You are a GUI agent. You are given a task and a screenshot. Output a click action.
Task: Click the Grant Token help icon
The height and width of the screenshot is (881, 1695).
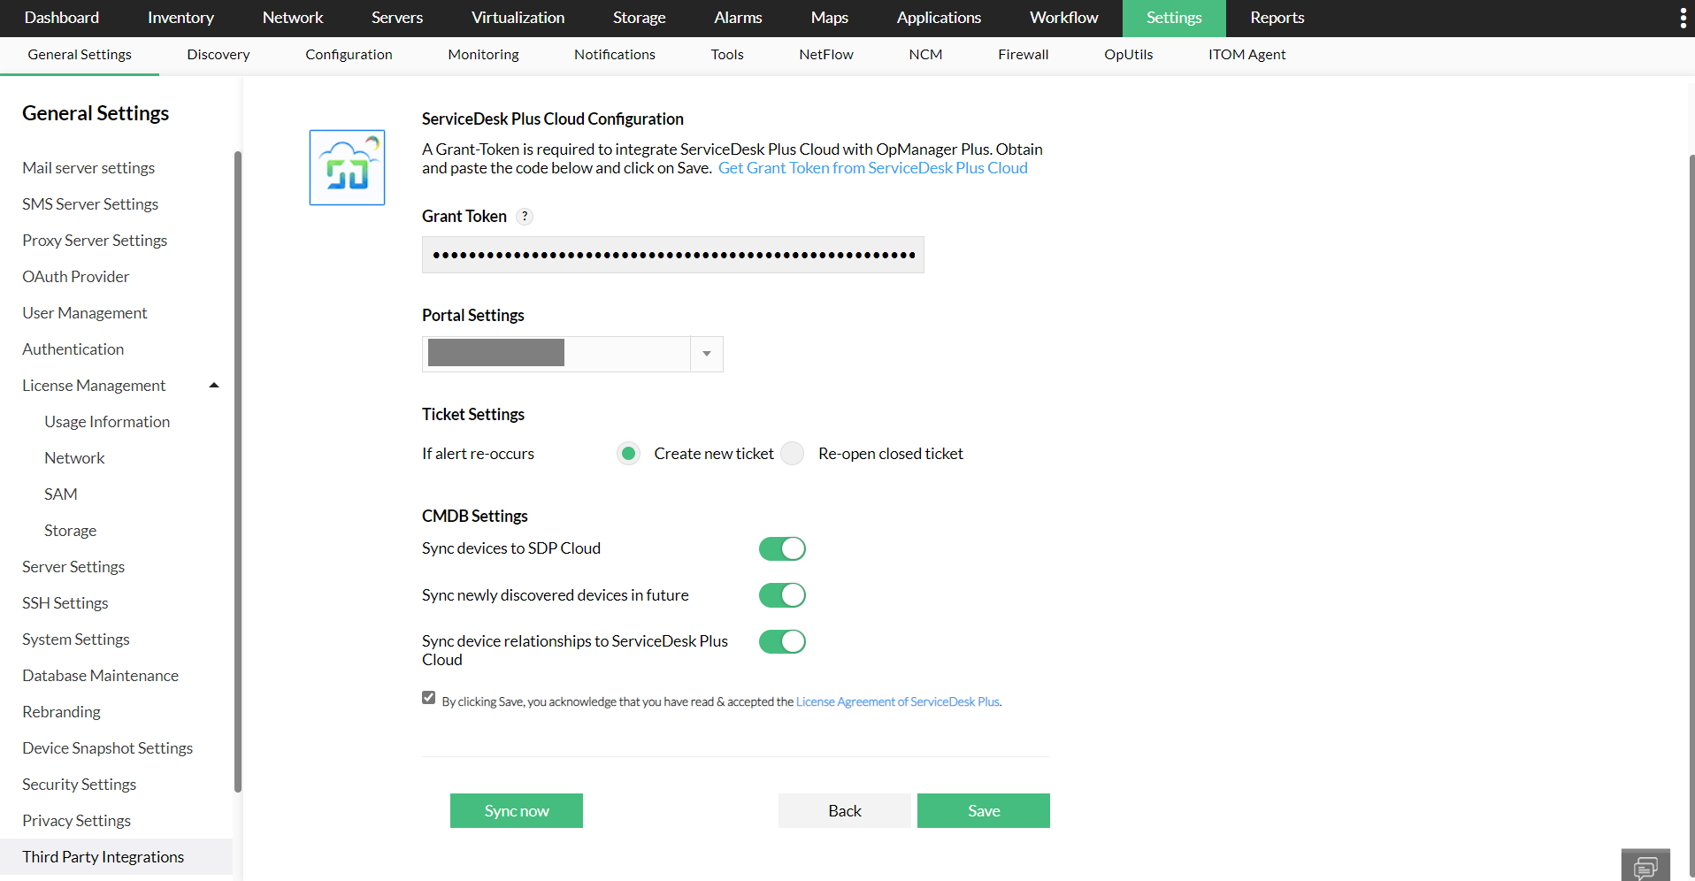pyautogui.click(x=524, y=216)
